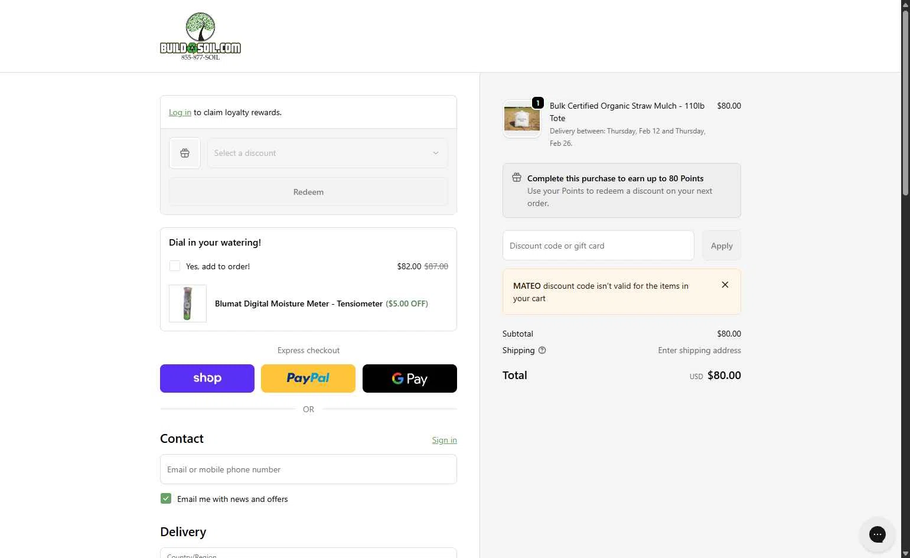Check 'Yes, add to order!' checkbox
Image resolution: width=910 pixels, height=558 pixels.
tap(175, 266)
